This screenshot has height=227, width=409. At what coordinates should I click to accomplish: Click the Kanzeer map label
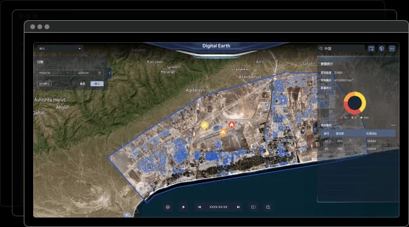155,62
